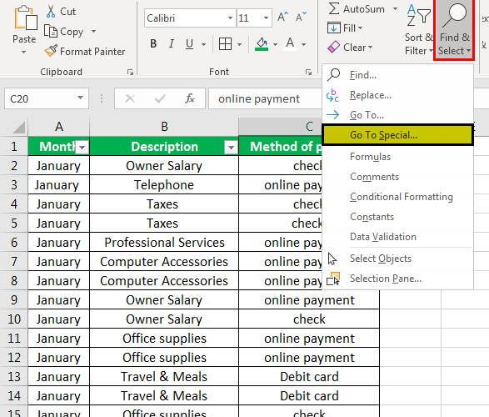Viewport: 489px width, 417px height.
Task: Open the Calibri font name dropdown
Action: pos(230,18)
